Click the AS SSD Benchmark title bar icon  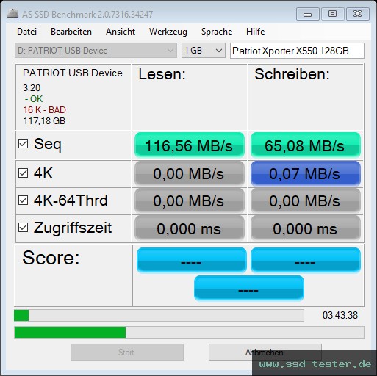12,14
